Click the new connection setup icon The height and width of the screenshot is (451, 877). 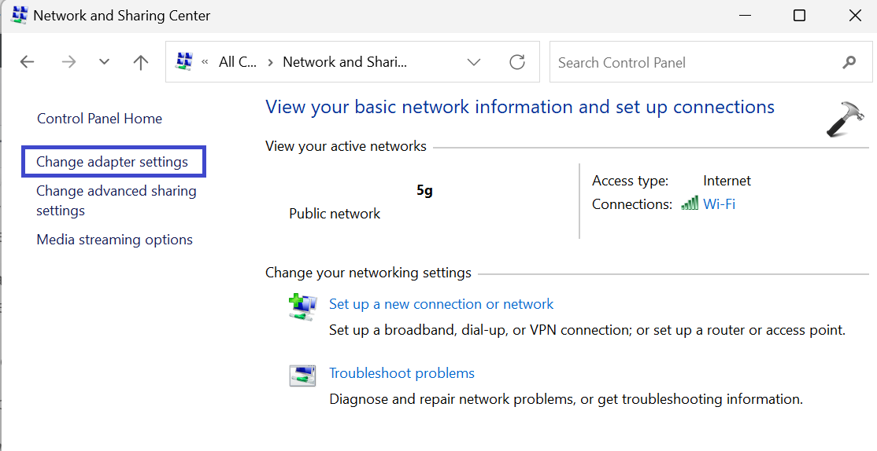tap(302, 306)
